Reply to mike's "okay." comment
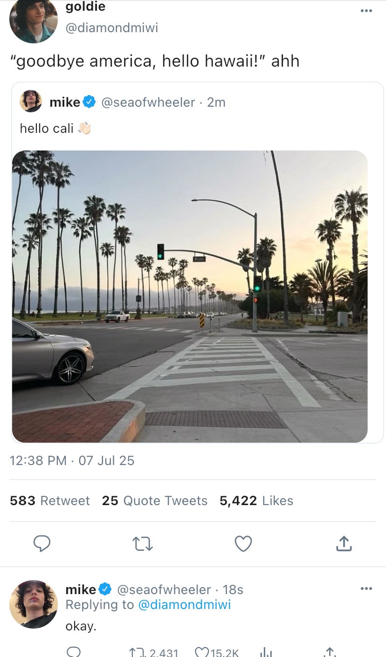Viewport: 386px width, 657px height. click(74, 652)
